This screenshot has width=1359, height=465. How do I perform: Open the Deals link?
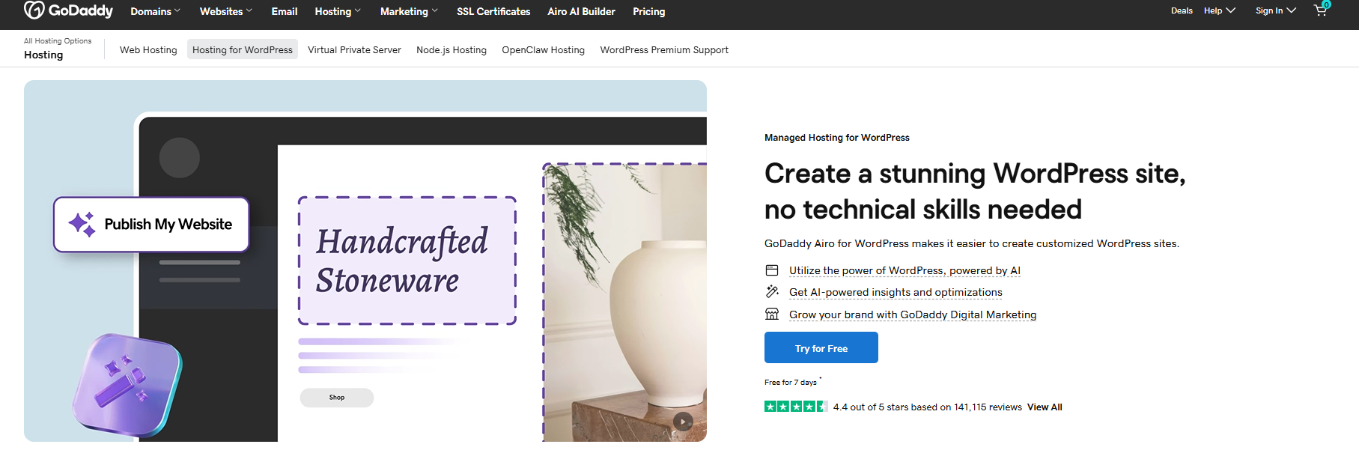click(1182, 10)
